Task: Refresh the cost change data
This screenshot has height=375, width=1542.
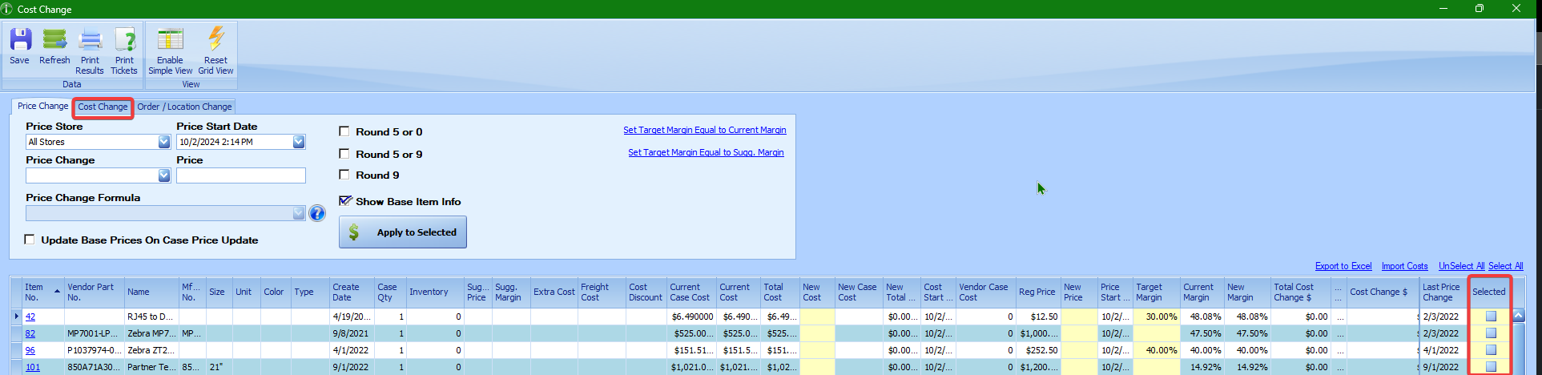Action: [x=54, y=40]
